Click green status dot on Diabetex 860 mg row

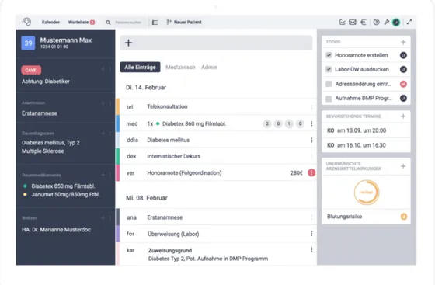coord(158,123)
